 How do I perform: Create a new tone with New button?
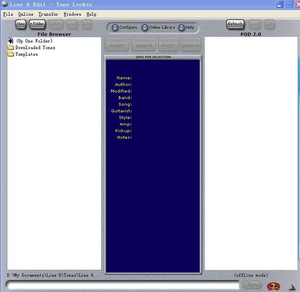coord(21,24)
